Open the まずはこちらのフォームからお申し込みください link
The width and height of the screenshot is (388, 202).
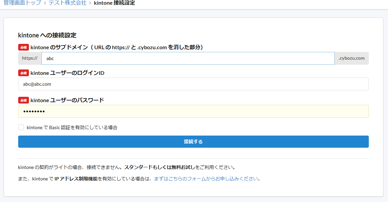(x=207, y=179)
